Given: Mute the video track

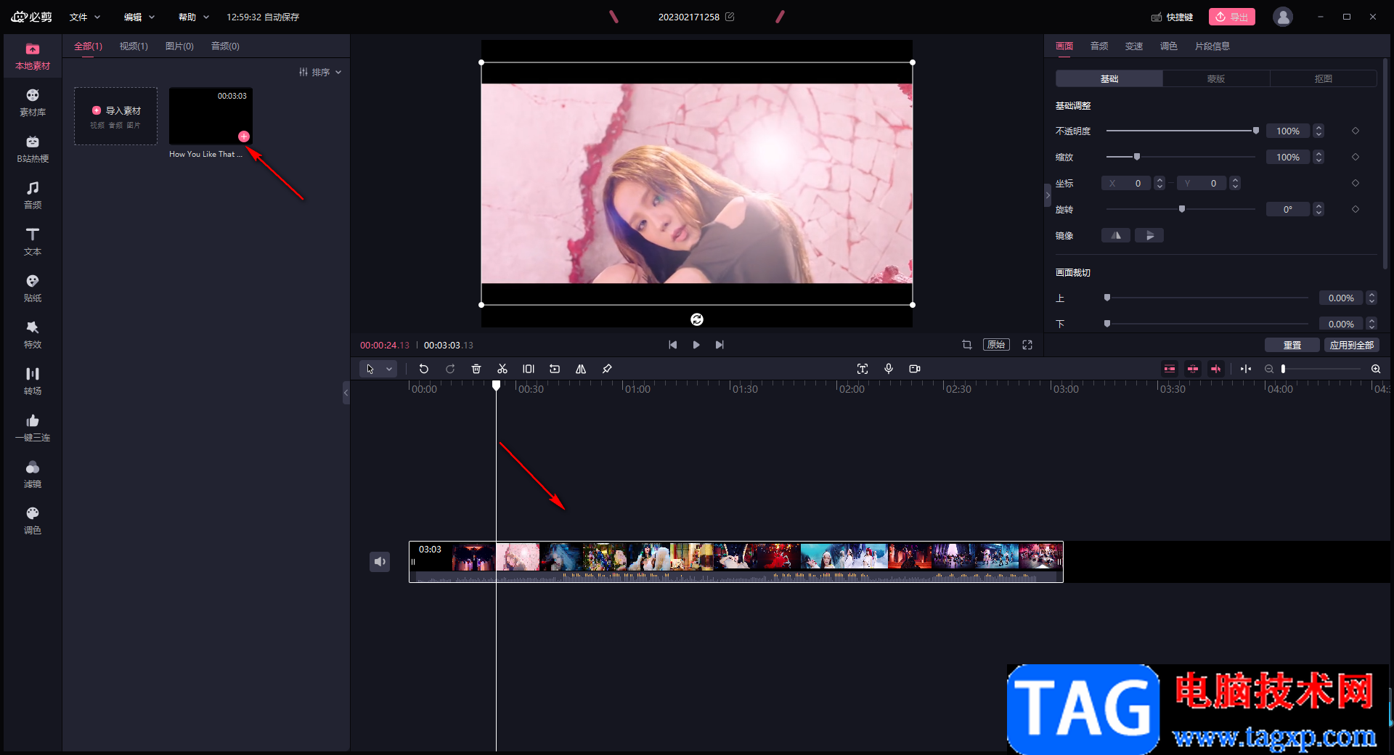Looking at the screenshot, I should click(x=380, y=561).
